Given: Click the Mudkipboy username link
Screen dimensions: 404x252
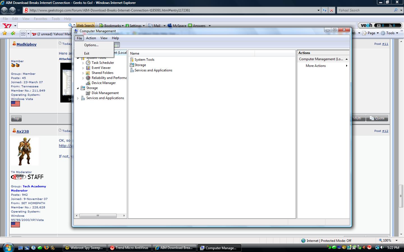Looking at the screenshot, I should pyautogui.click(x=26, y=44).
